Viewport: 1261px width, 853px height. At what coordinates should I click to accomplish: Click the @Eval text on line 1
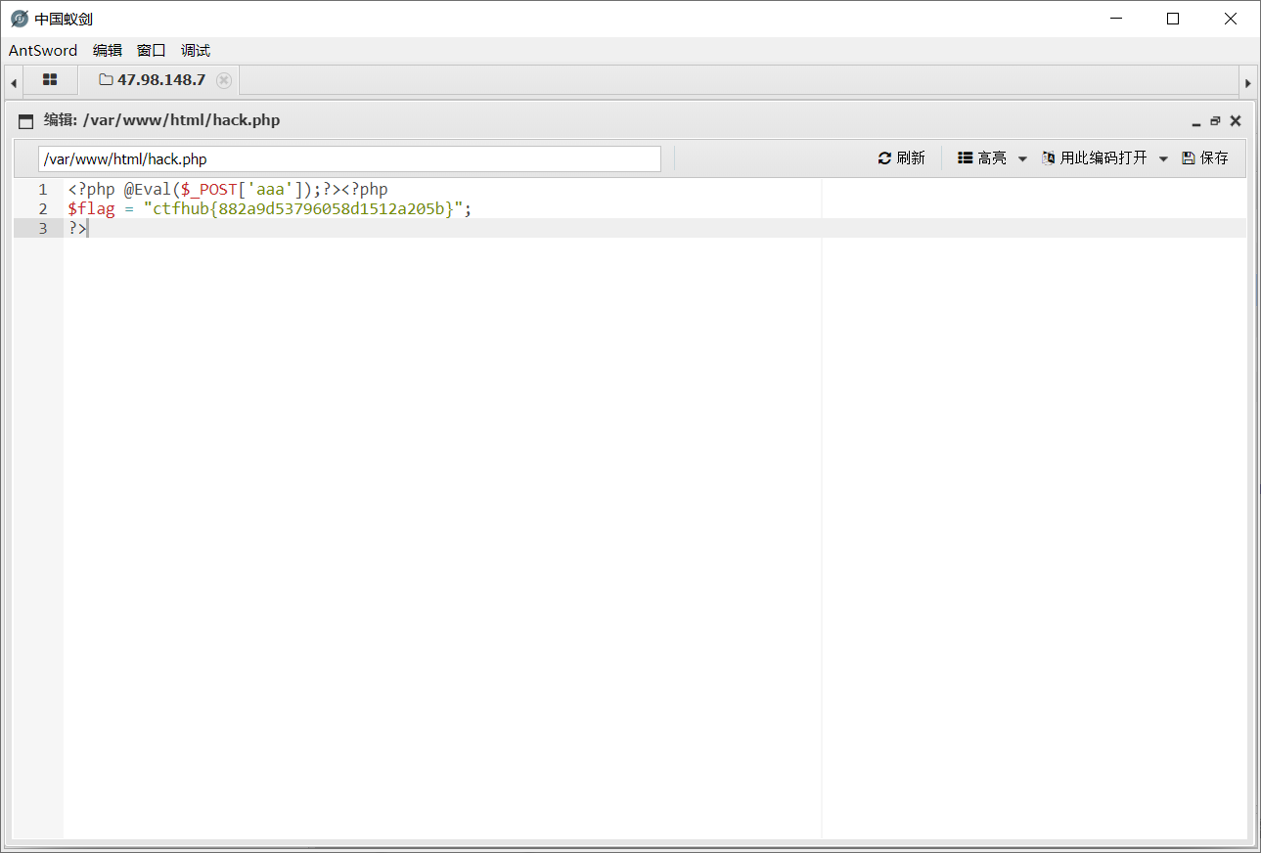[x=147, y=190]
